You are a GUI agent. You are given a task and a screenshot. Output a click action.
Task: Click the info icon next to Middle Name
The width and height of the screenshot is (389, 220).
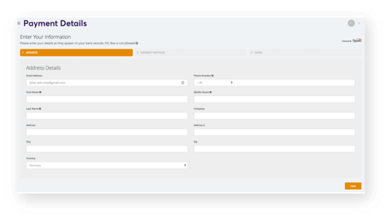(210, 92)
